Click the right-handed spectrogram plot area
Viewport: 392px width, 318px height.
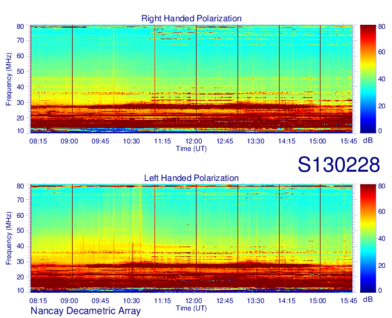(191, 78)
